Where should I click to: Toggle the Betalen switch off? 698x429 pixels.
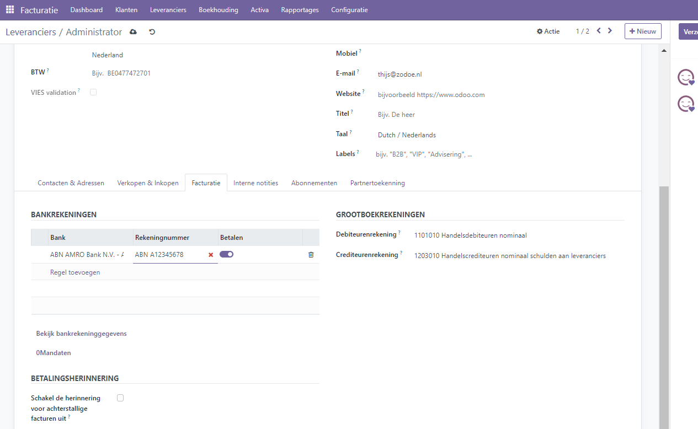(x=226, y=254)
